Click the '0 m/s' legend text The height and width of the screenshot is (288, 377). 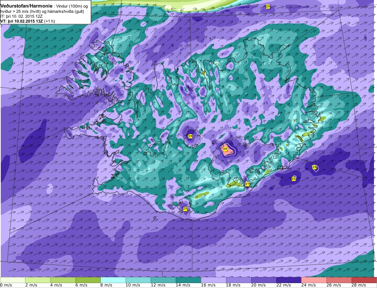tap(6, 285)
